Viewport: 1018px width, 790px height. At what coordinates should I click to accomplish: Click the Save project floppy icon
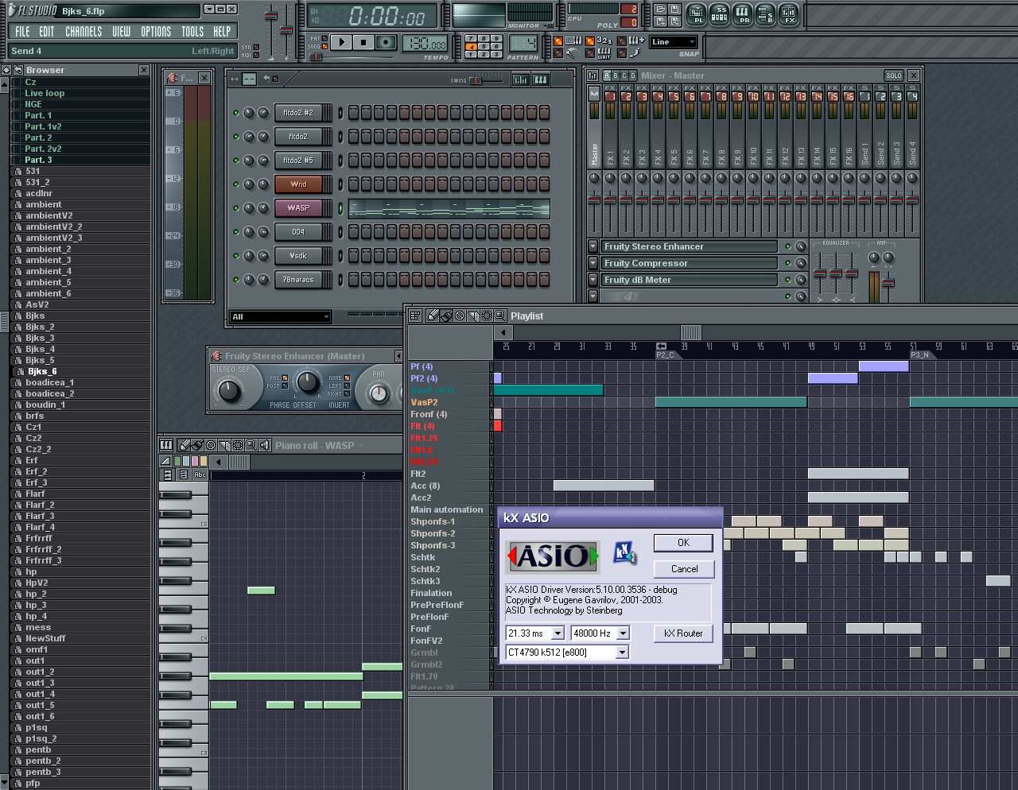(674, 10)
